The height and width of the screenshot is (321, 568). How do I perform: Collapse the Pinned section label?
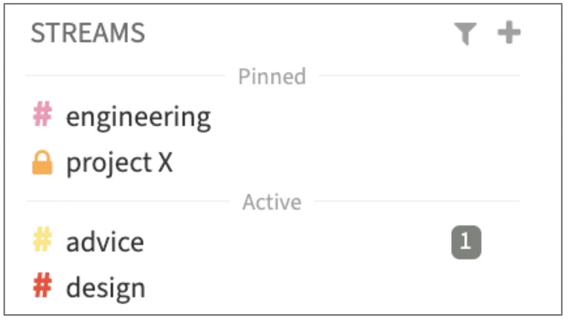[x=272, y=77]
